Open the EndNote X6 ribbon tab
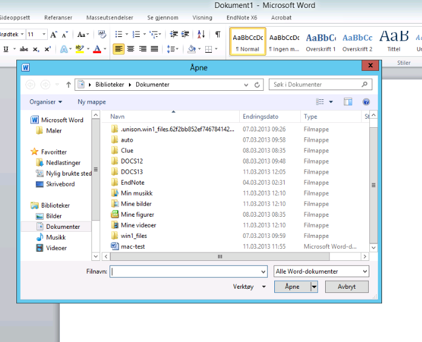The width and height of the screenshot is (422, 342). [x=242, y=18]
